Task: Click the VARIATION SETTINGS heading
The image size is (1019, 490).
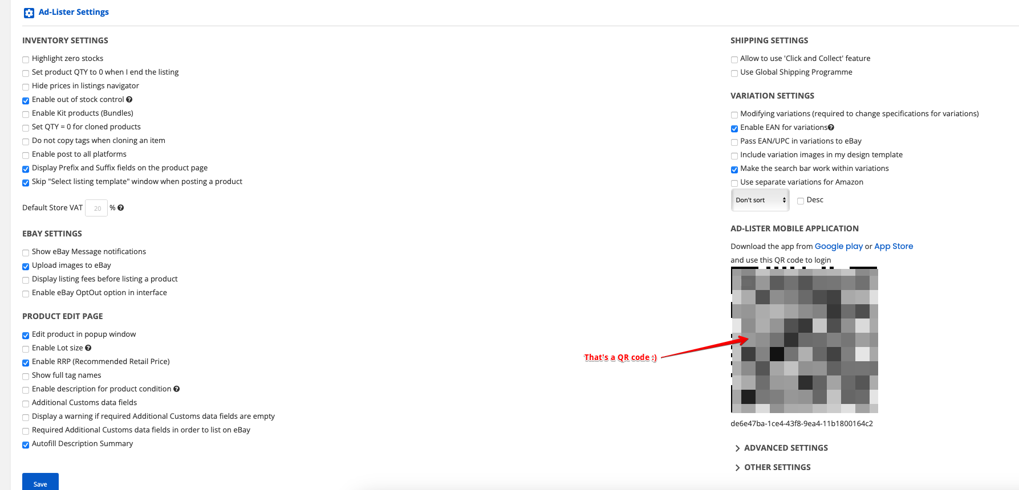Action: pos(772,96)
